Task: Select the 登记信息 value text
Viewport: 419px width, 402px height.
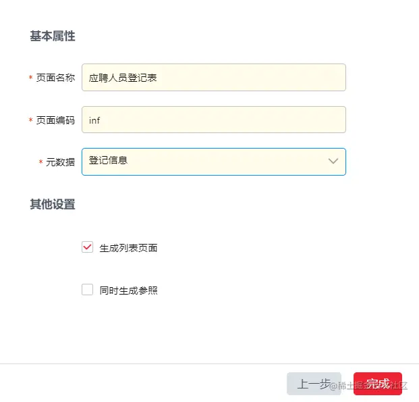Action: [x=109, y=161]
